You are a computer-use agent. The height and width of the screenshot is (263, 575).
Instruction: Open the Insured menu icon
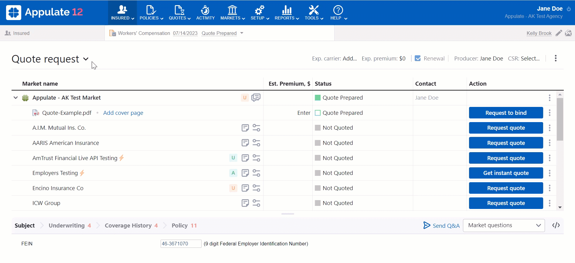(x=122, y=10)
